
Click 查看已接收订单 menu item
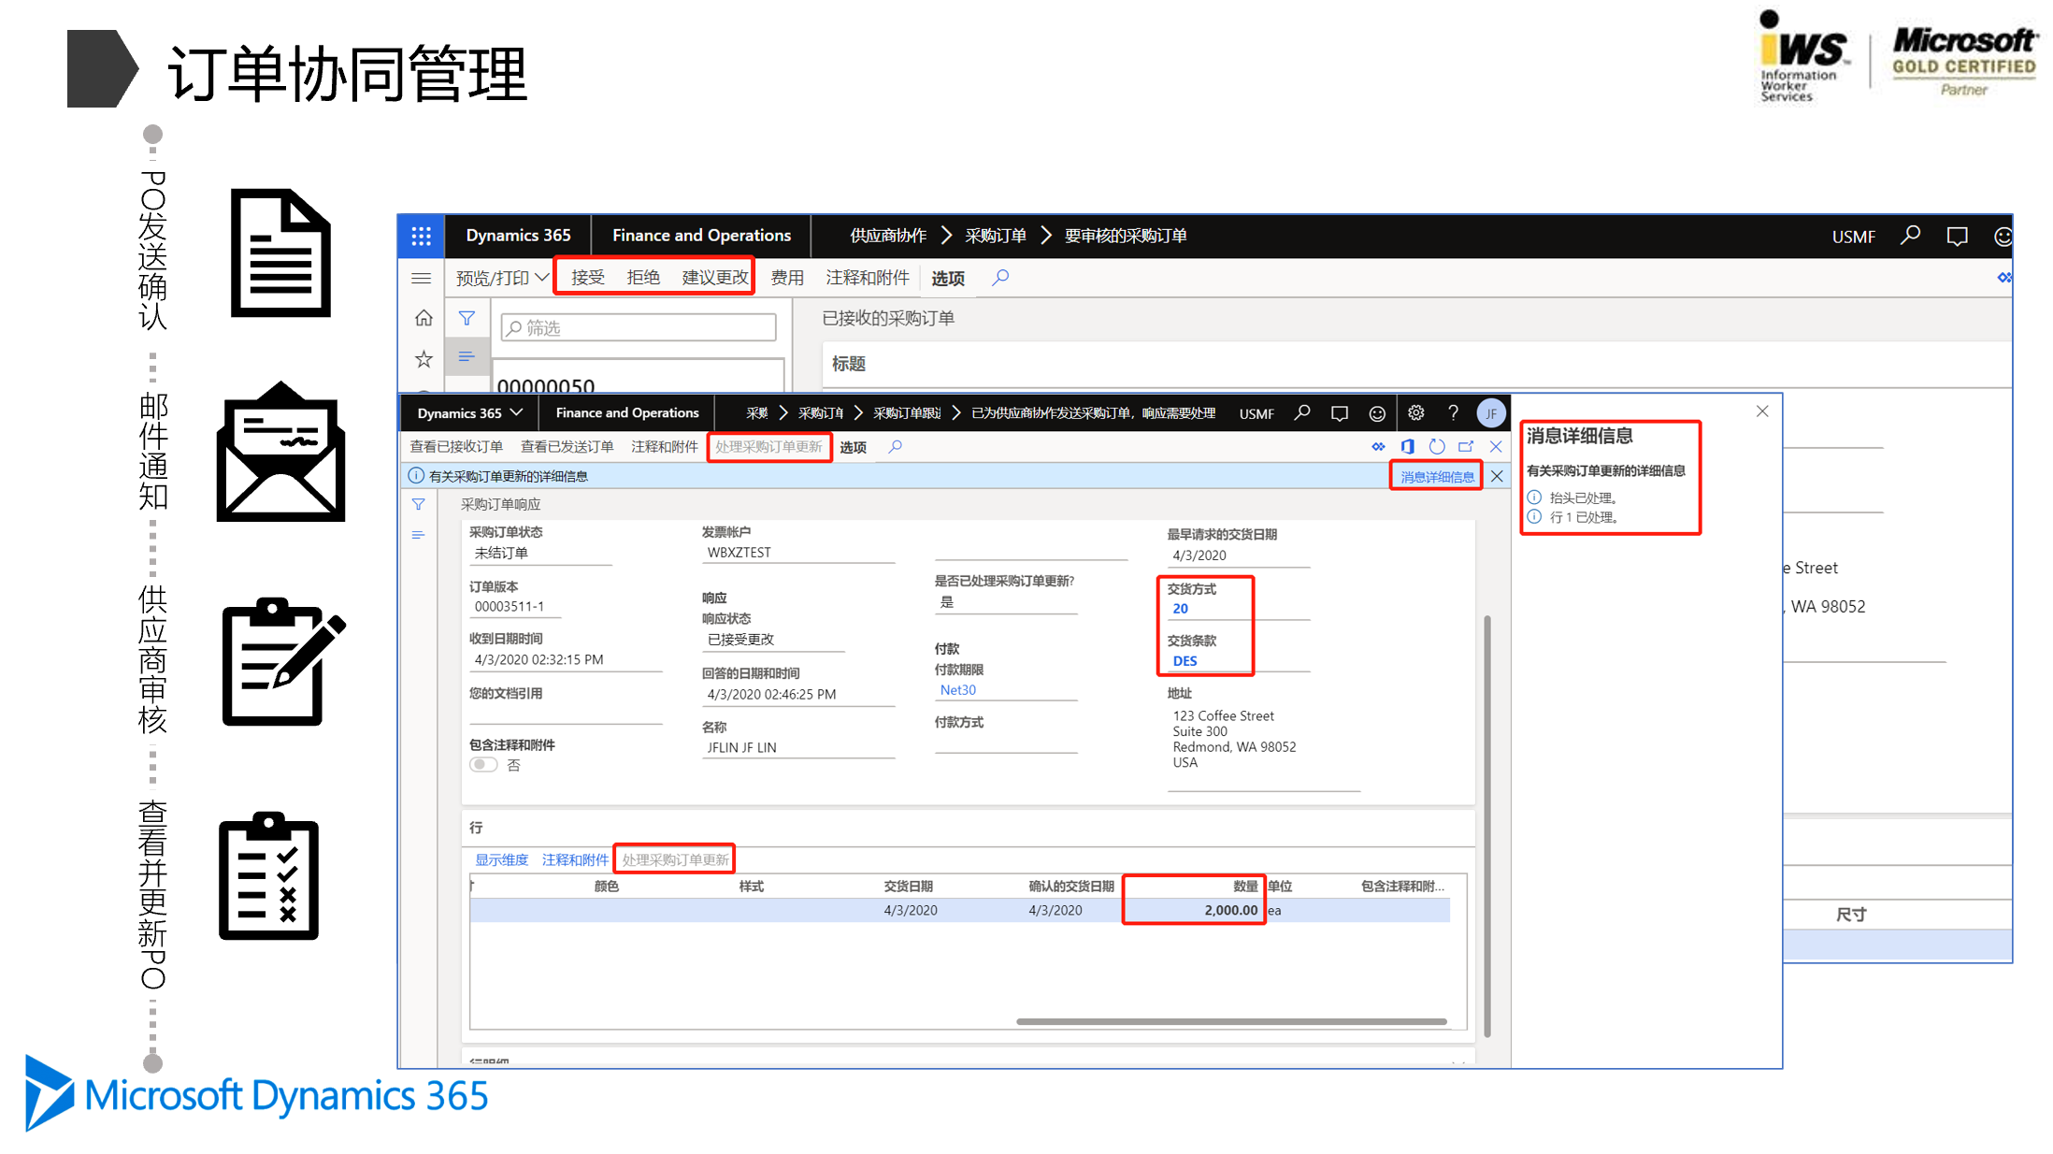pyautogui.click(x=456, y=447)
